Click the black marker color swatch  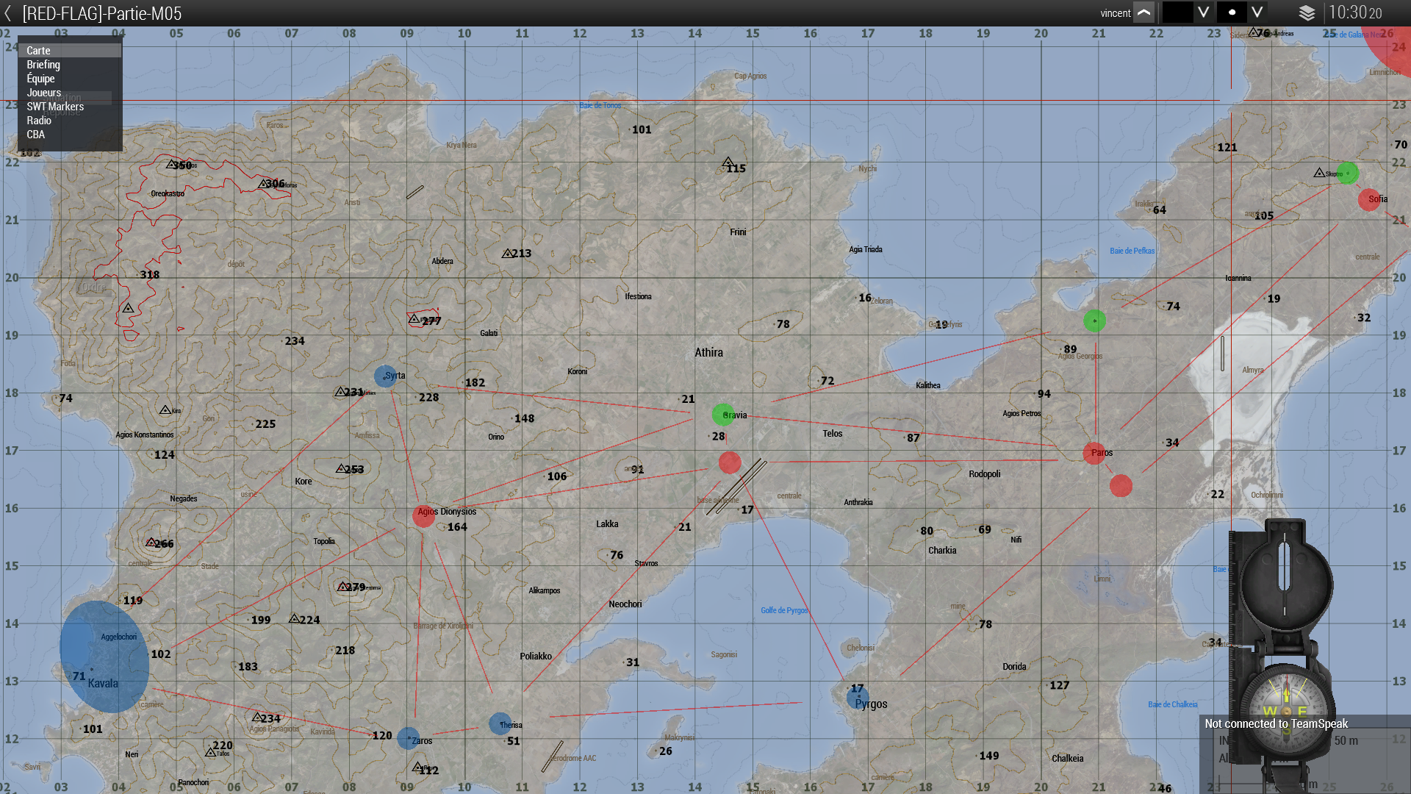[1177, 13]
